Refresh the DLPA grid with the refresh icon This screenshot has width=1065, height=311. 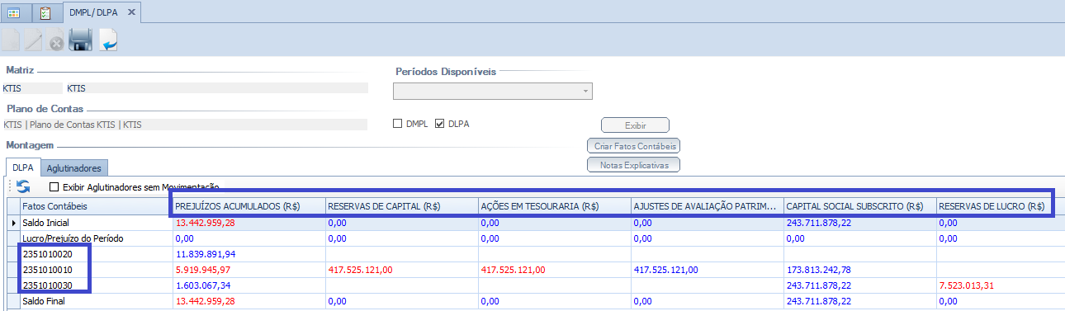(23, 187)
